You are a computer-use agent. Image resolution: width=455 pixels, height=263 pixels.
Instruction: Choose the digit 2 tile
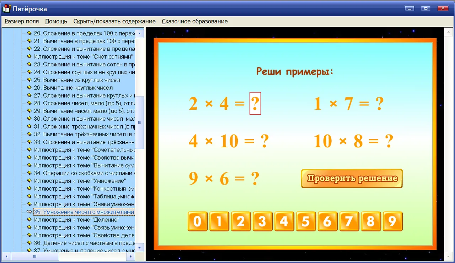pos(241,221)
